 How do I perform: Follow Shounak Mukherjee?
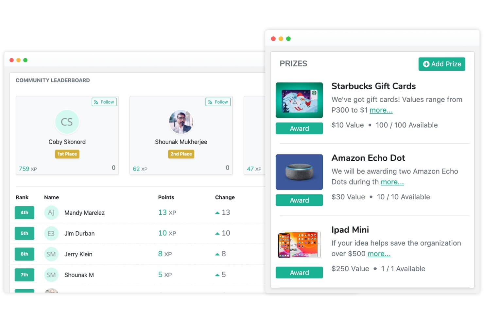(218, 102)
